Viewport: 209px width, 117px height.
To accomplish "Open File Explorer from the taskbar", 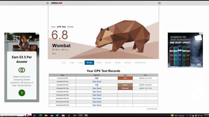I will [x=46, y=116].
